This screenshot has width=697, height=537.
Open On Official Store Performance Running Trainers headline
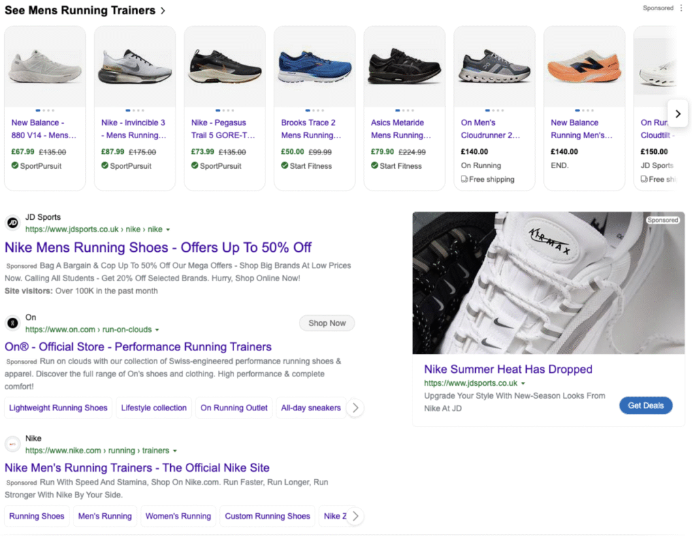click(x=137, y=346)
